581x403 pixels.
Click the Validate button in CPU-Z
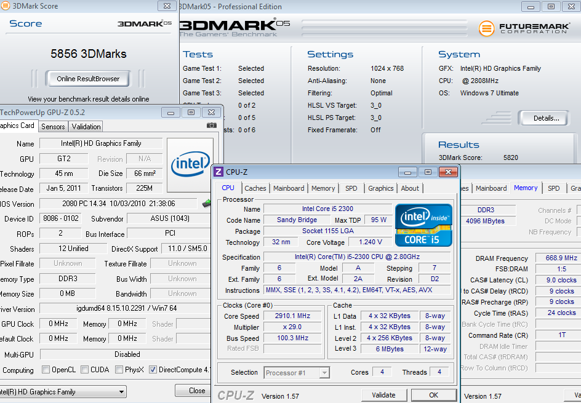tap(383, 395)
